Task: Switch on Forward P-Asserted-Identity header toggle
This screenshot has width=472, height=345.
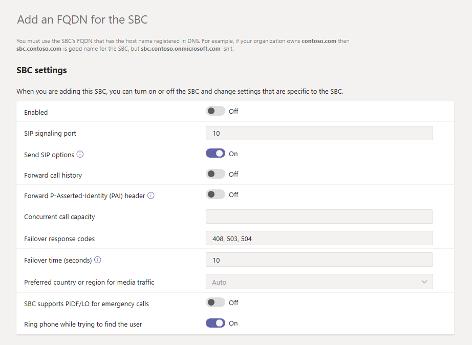Action: coord(216,195)
